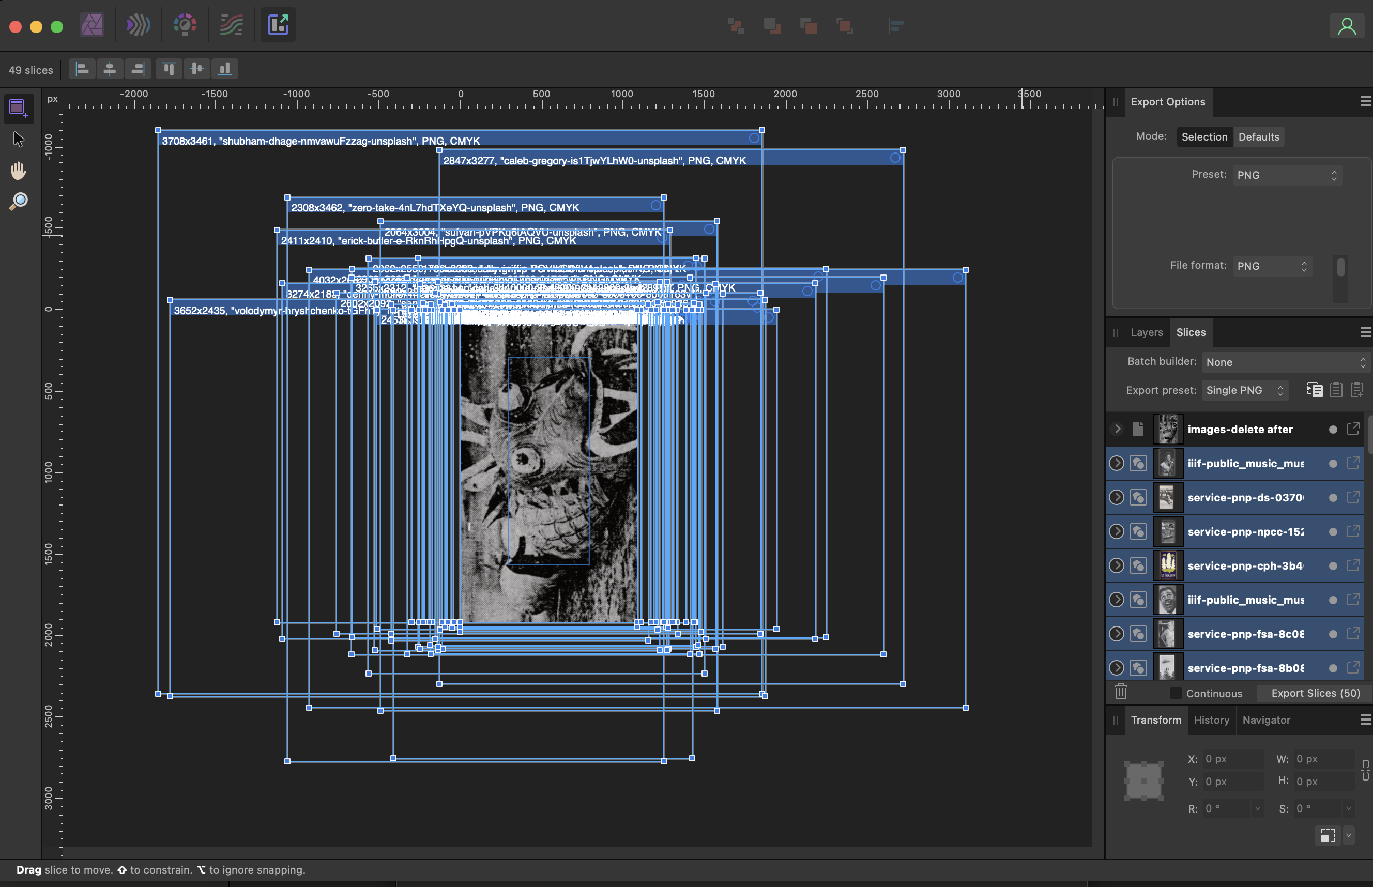Image resolution: width=1373 pixels, height=887 pixels.
Task: Set export Mode to Selection
Action: 1204,136
